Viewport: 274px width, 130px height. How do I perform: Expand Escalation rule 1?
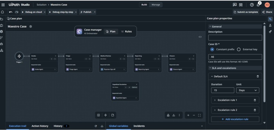pos(215,100)
